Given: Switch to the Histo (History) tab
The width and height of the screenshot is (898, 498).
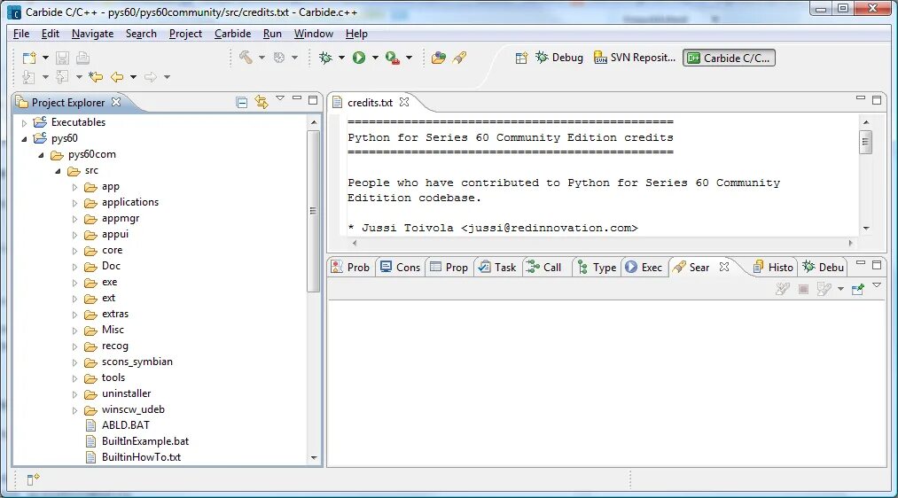Looking at the screenshot, I should [773, 268].
